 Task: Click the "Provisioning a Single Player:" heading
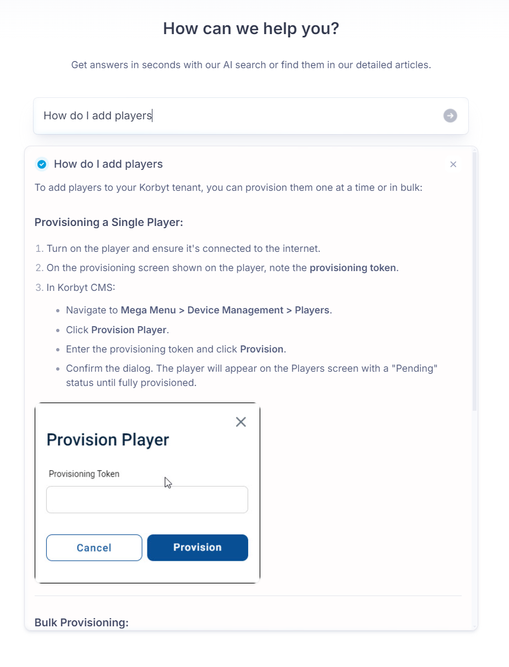click(108, 222)
